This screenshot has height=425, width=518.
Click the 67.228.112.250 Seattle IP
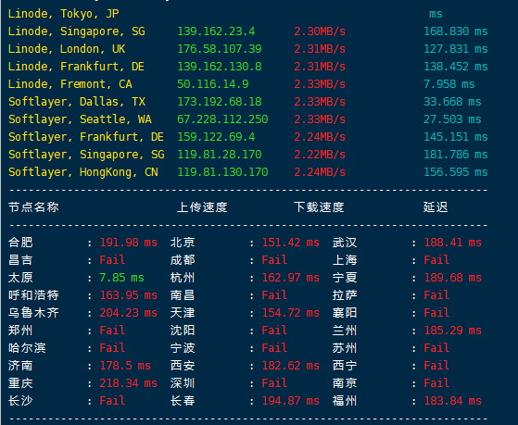[x=222, y=119]
